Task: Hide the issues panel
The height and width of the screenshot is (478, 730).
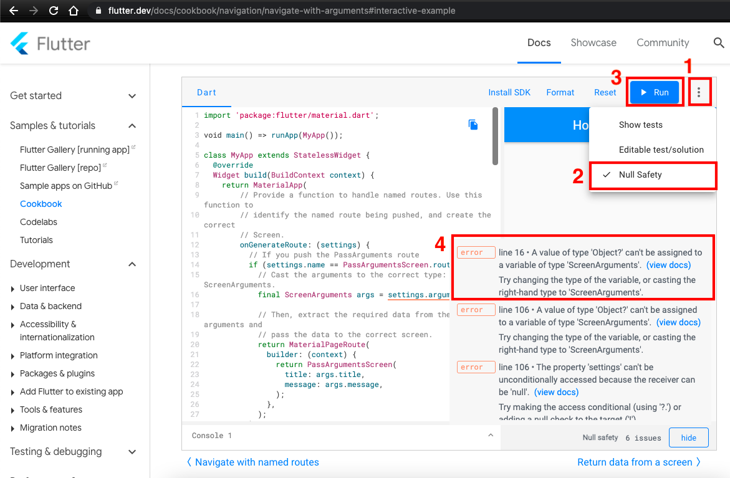Action: [x=689, y=437]
